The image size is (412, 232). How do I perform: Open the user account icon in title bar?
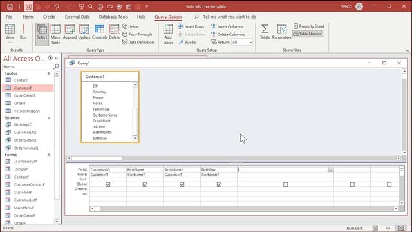(x=359, y=6)
